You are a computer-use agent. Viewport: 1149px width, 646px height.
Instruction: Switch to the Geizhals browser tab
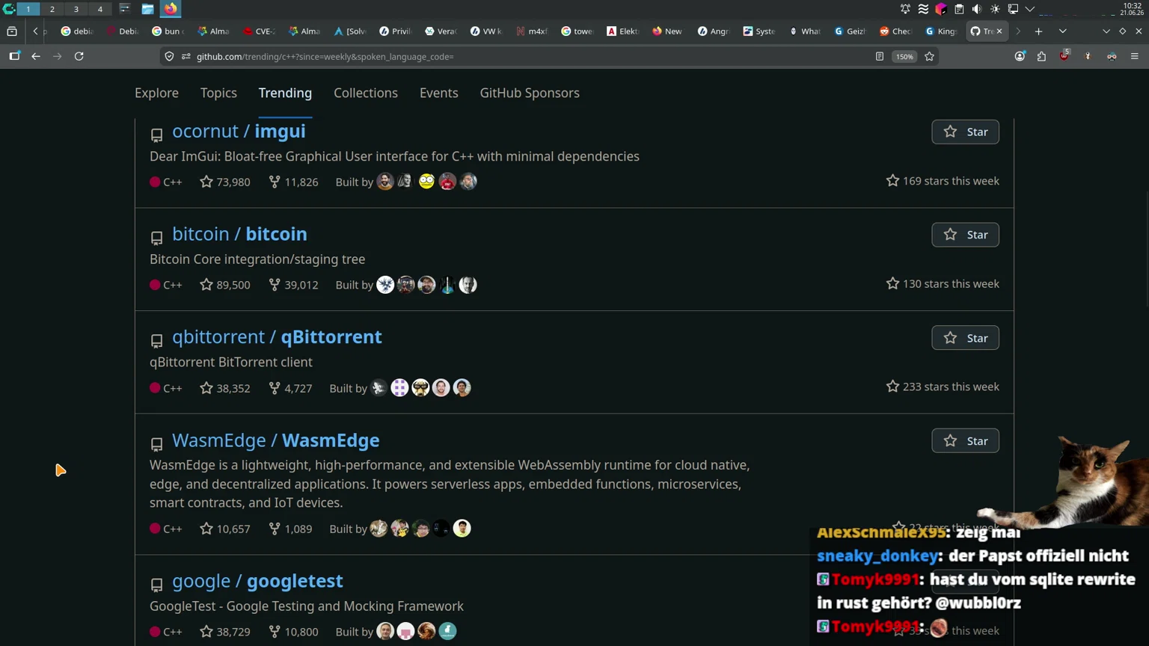[850, 31]
